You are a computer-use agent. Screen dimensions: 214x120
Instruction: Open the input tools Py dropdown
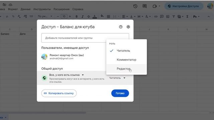[x=196, y=17]
